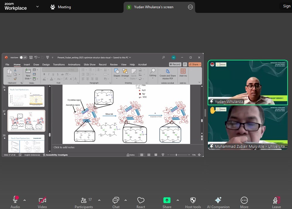Open the React emoji menu

pos(141,200)
